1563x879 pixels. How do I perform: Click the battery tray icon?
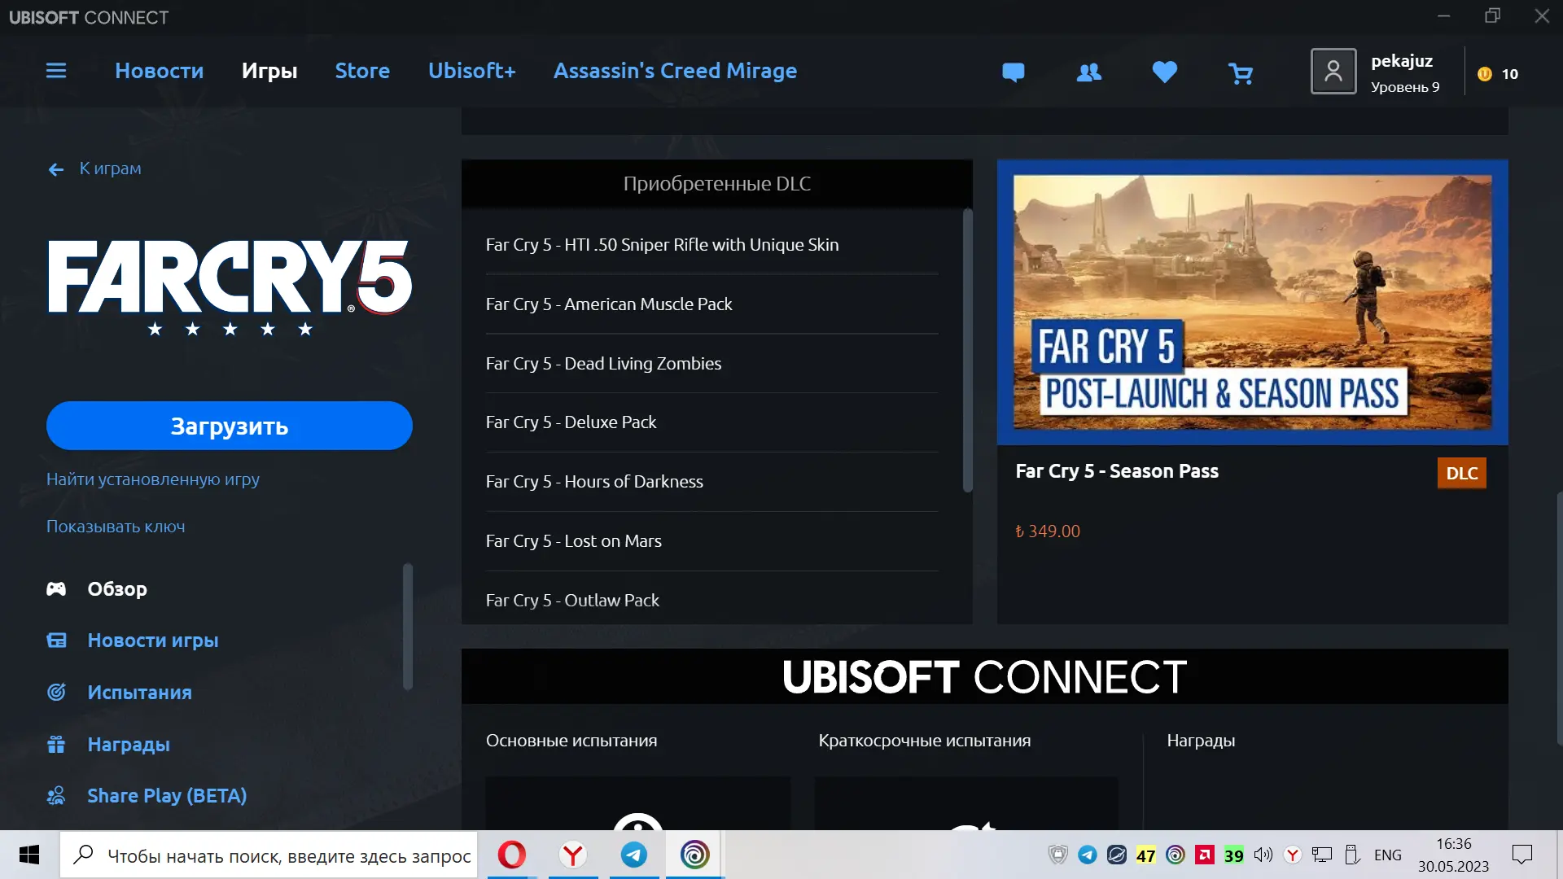[1352, 855]
